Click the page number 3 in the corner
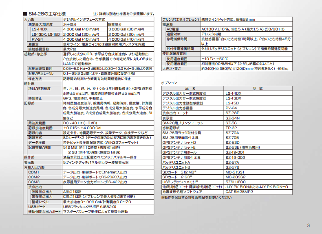322x234 pixels. coord(308,226)
